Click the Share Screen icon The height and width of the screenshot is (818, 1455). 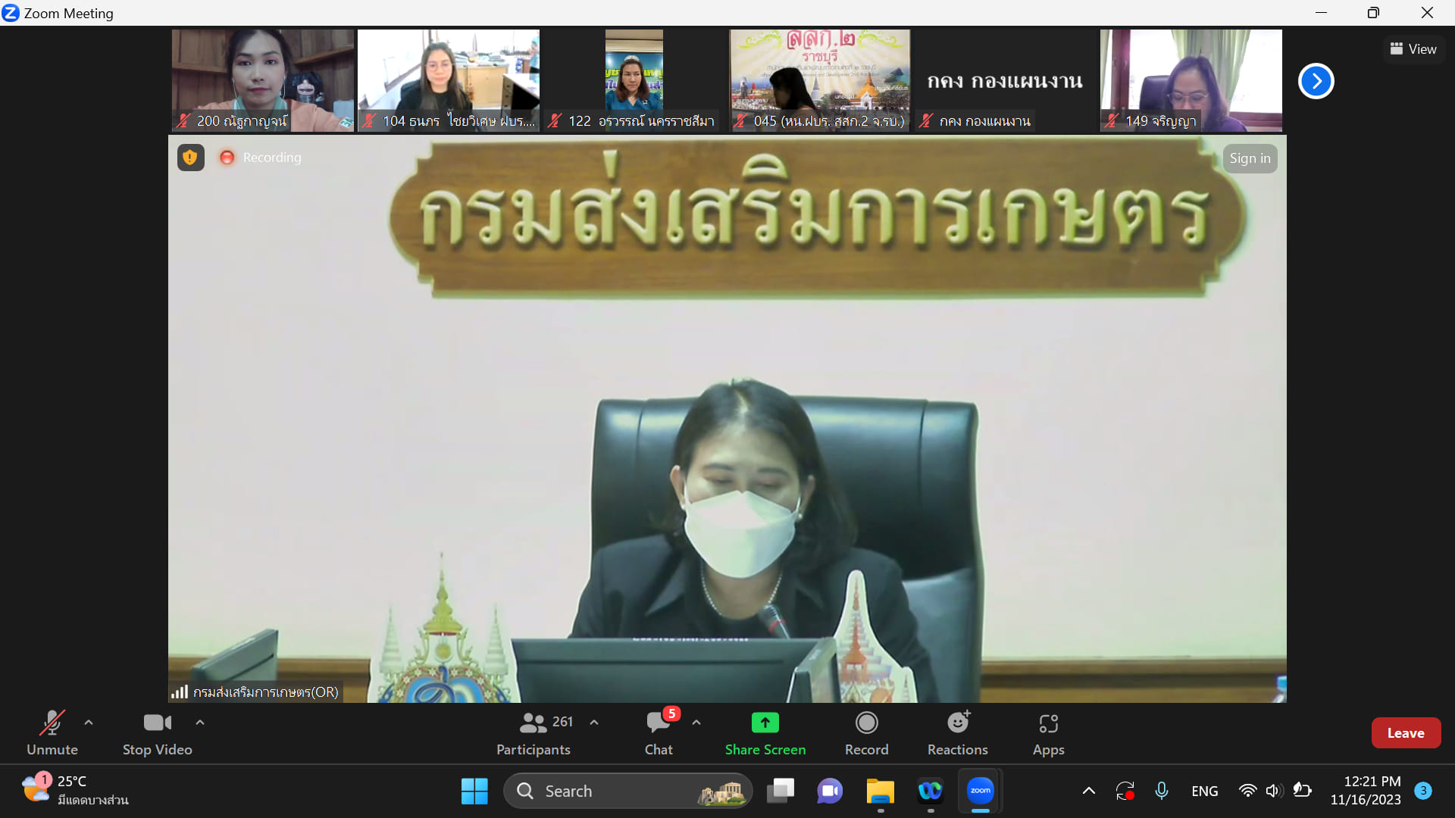pos(765,723)
